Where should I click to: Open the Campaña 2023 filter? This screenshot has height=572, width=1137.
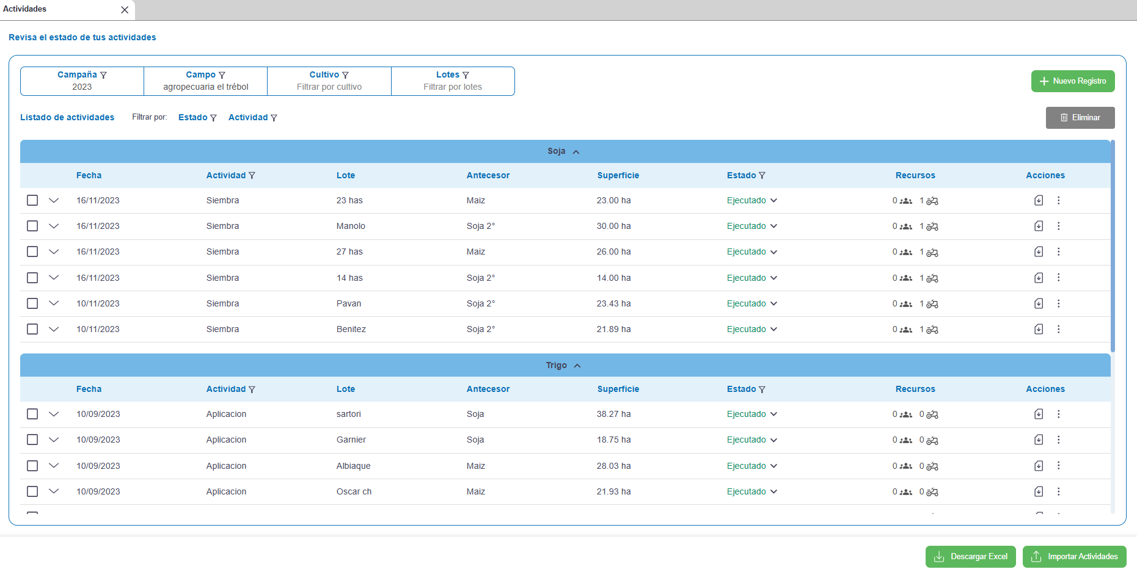click(82, 81)
